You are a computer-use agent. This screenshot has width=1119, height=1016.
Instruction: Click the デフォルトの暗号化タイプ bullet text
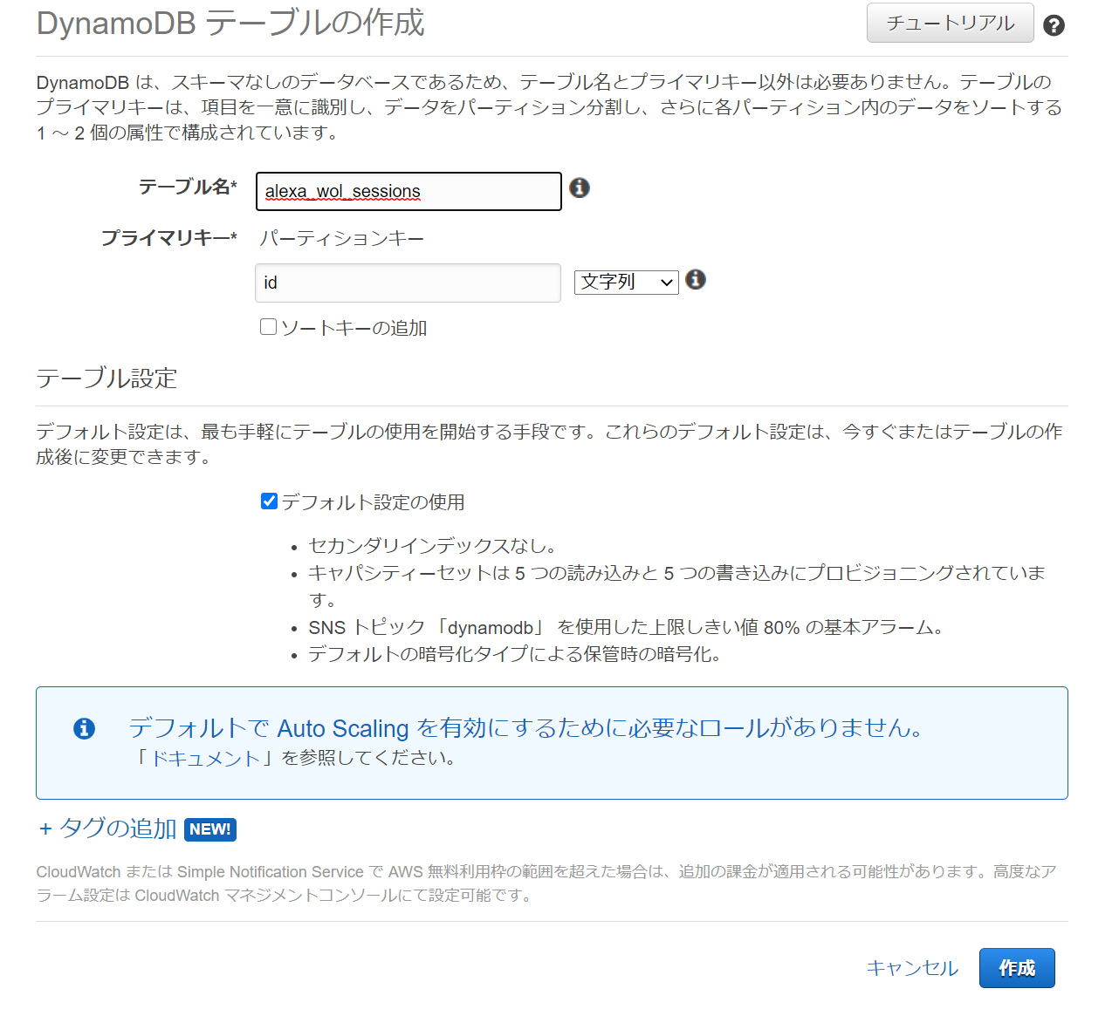tap(515, 654)
